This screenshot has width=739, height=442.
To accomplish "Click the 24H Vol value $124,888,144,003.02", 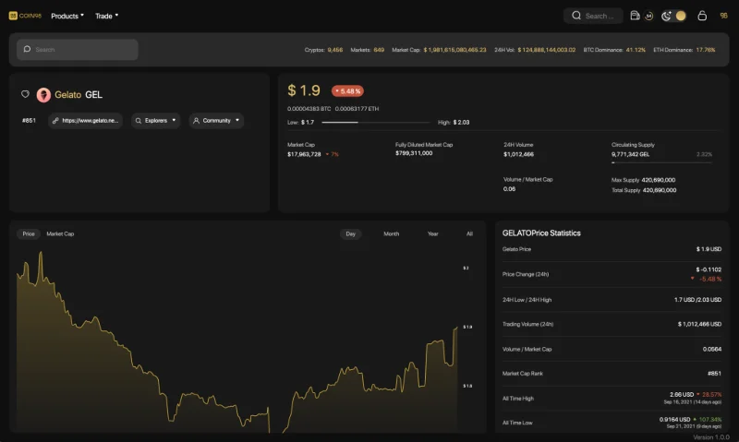I will click(547, 50).
